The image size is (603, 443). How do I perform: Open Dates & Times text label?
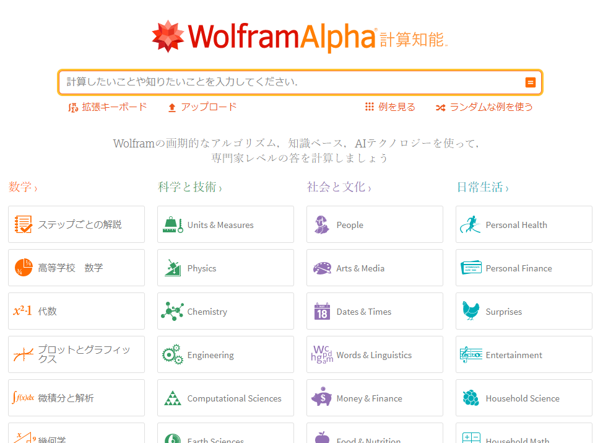364,312
